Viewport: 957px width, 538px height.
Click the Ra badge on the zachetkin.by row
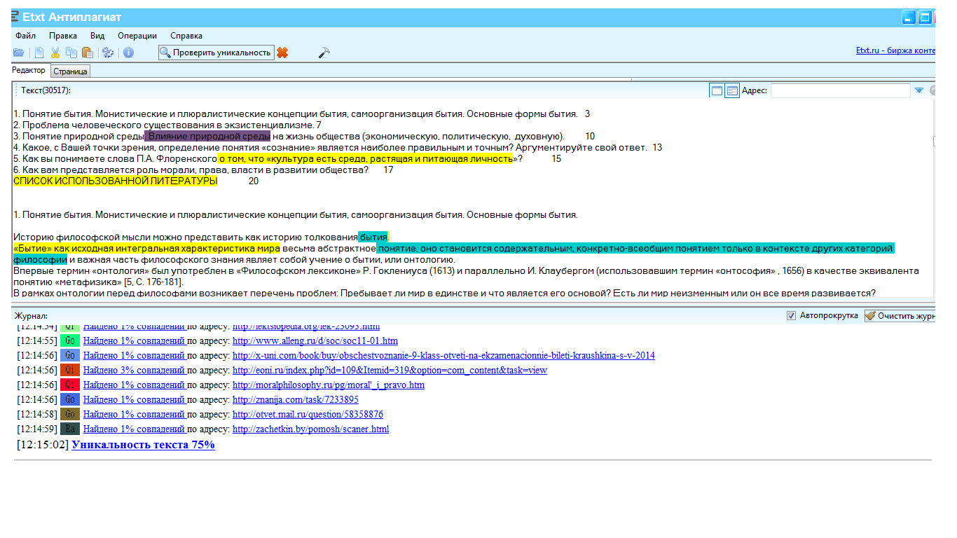(x=70, y=429)
